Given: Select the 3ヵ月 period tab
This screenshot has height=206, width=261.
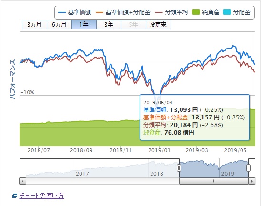Looking at the screenshot, I should coord(34,25).
